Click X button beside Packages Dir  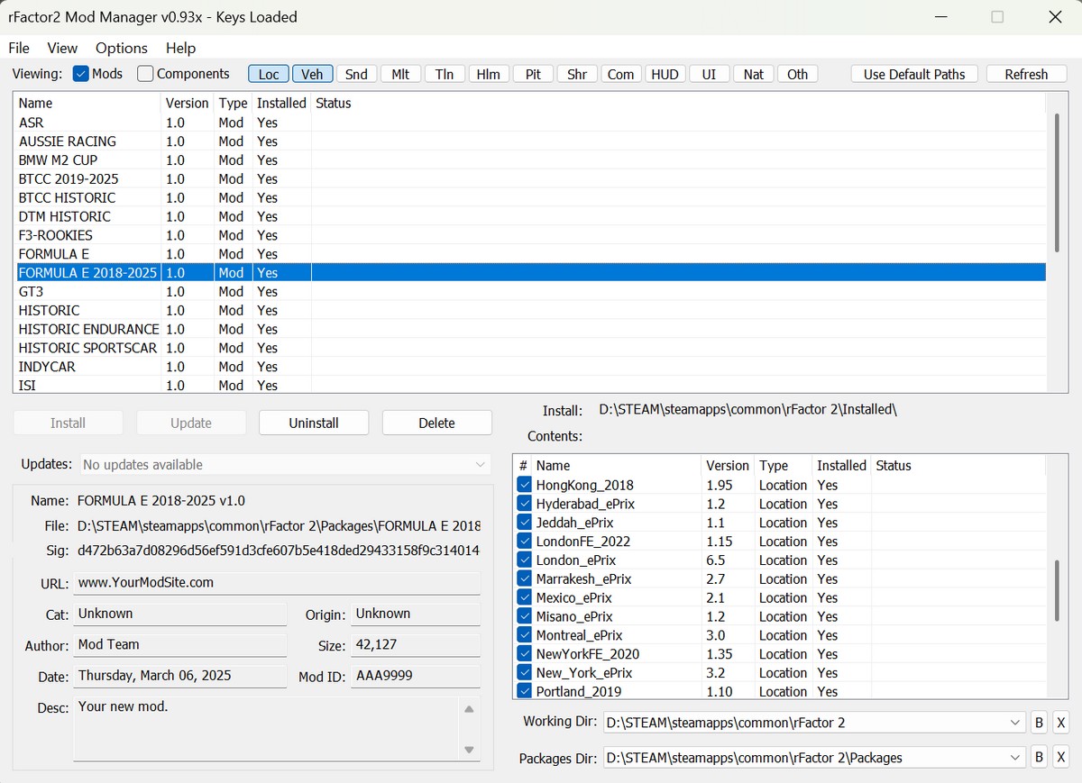tap(1060, 758)
